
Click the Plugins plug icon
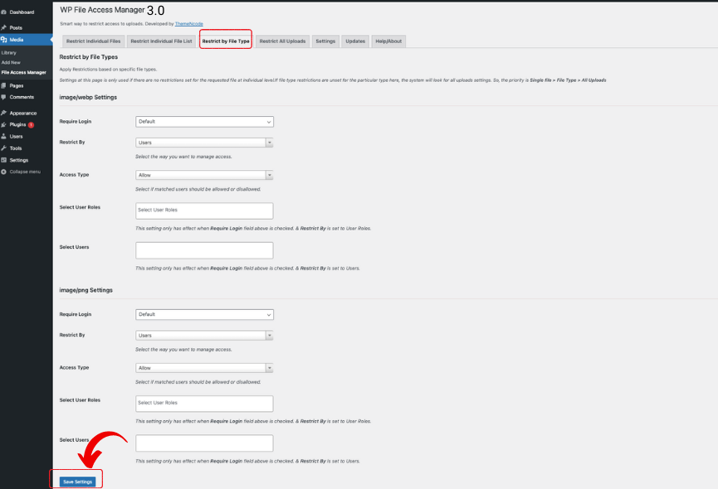pyautogui.click(x=3, y=125)
